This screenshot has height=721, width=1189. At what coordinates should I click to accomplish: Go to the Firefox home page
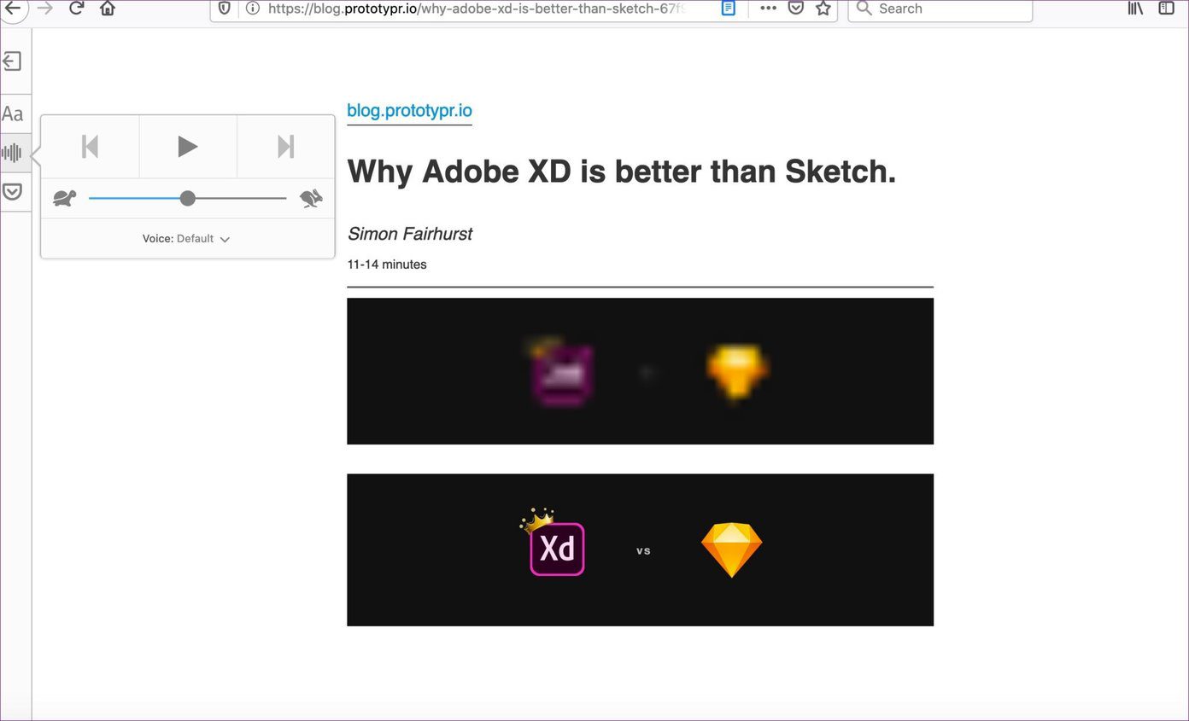coord(108,9)
